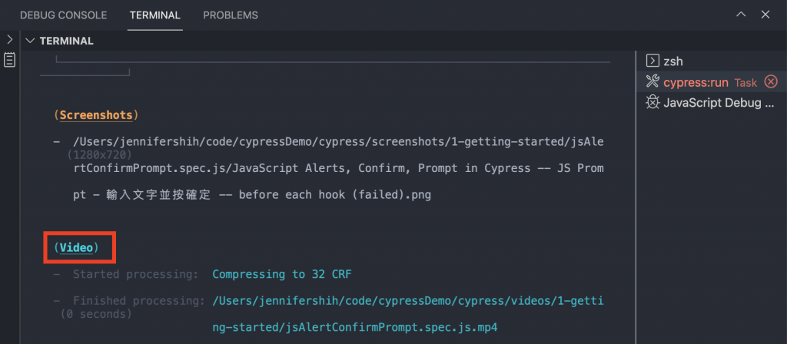Click the cypress:run tools wrench icon
This screenshot has width=787, height=344.
pyautogui.click(x=652, y=81)
